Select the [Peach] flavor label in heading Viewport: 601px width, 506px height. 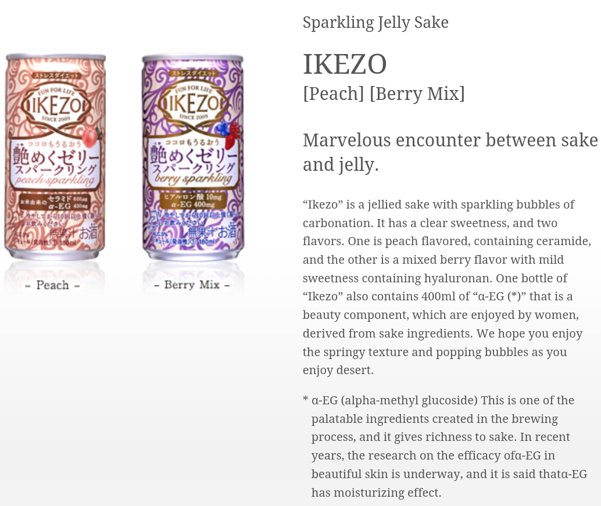click(x=334, y=94)
